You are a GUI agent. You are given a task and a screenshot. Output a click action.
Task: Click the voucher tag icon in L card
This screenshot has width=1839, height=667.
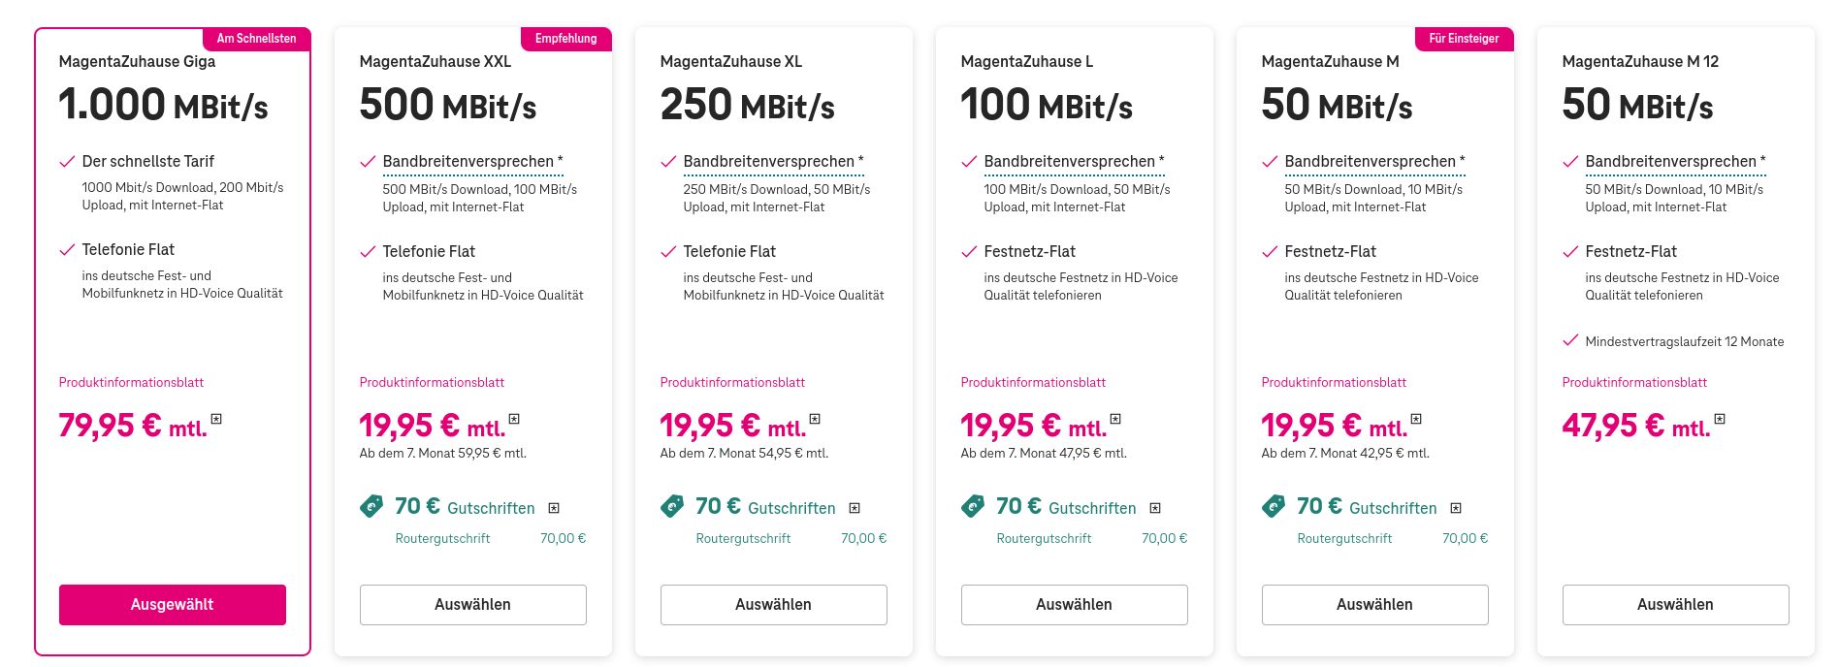974,506
